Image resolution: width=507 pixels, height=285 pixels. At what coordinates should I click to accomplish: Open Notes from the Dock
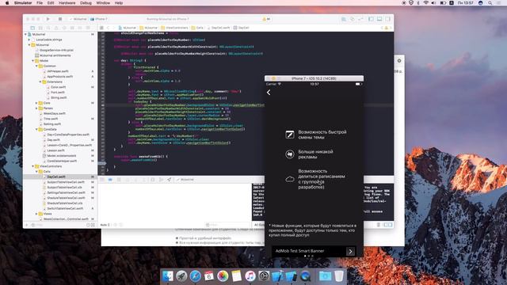(236, 276)
